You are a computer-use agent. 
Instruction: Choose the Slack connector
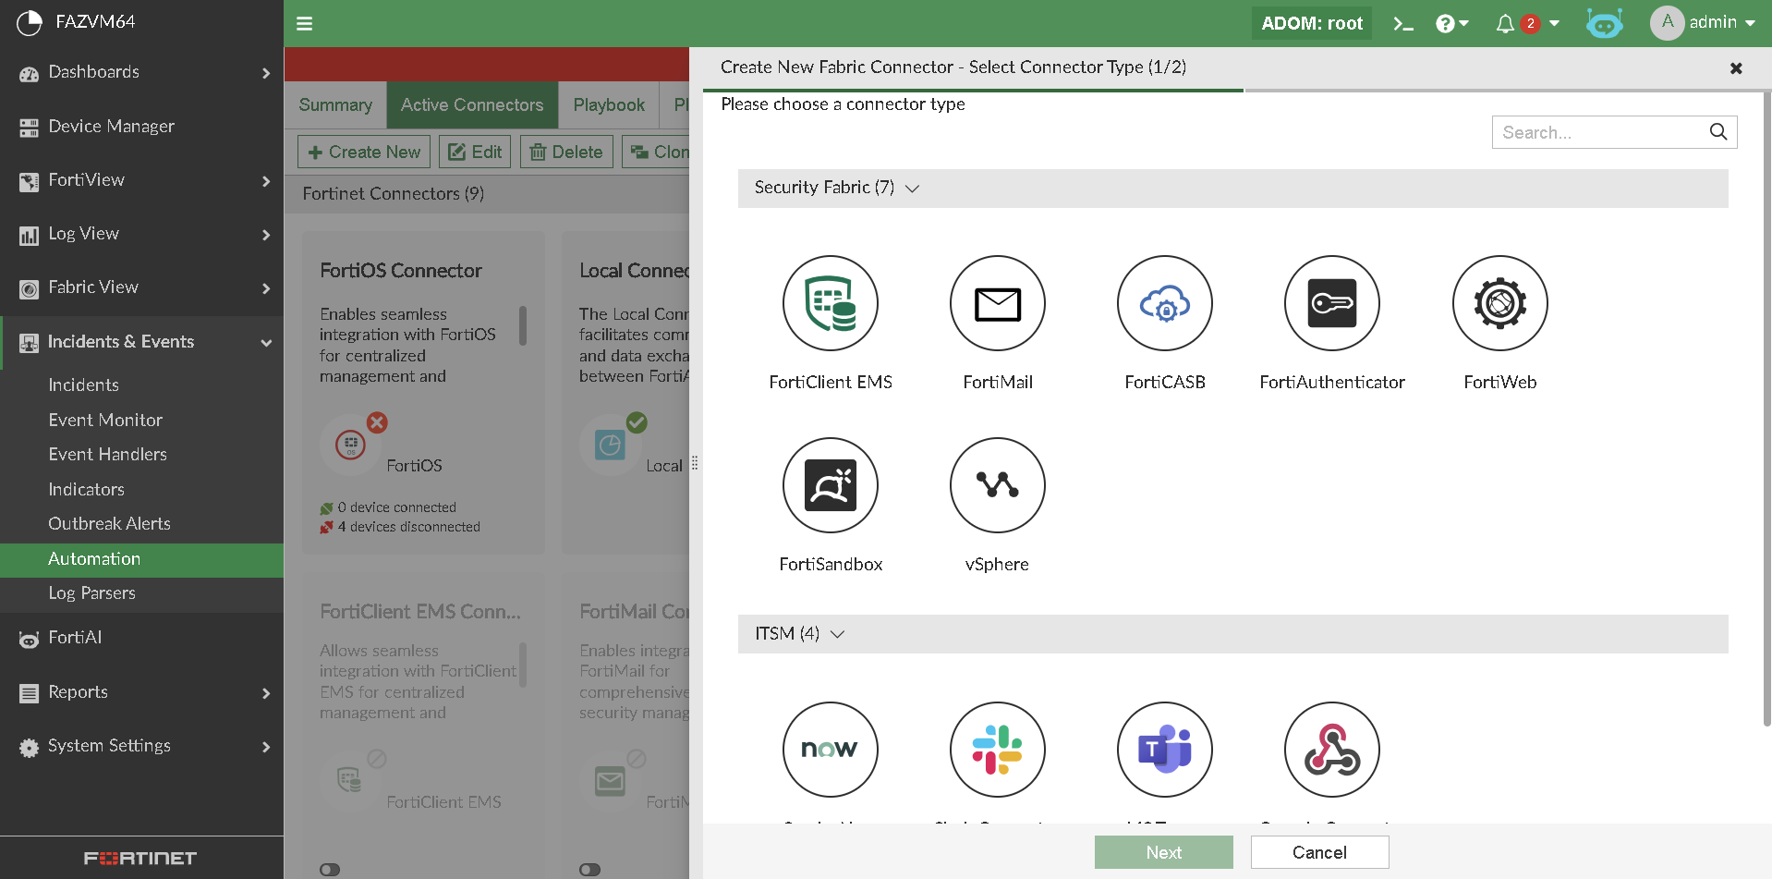[x=997, y=750]
